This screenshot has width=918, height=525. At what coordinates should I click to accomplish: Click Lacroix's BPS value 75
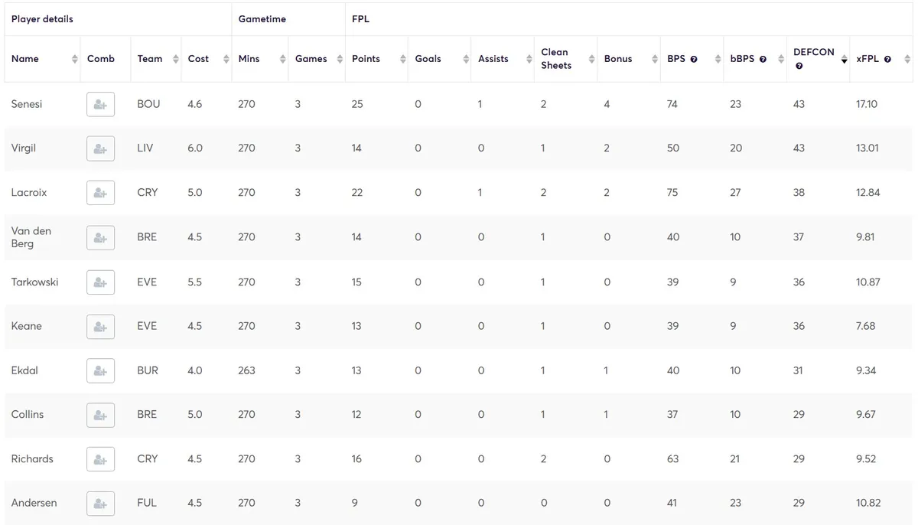[x=672, y=193]
